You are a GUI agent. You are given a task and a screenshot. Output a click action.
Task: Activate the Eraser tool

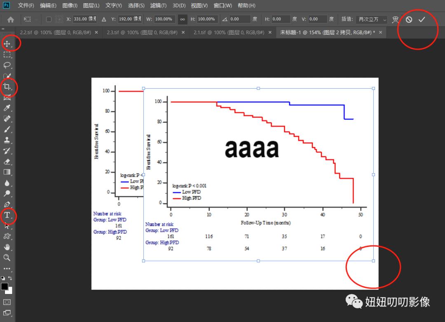pyautogui.click(x=7, y=162)
